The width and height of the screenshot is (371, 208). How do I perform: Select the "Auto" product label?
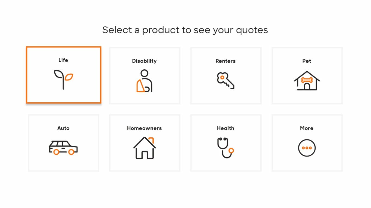point(63,128)
